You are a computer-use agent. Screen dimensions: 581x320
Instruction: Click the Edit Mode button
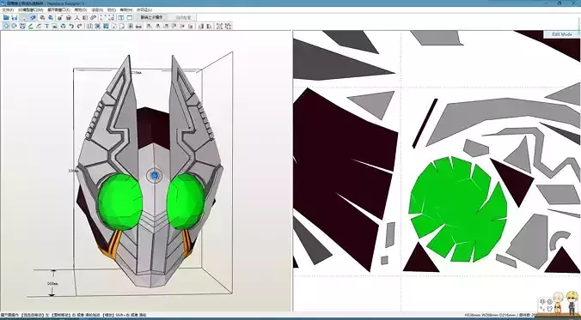[562, 34]
